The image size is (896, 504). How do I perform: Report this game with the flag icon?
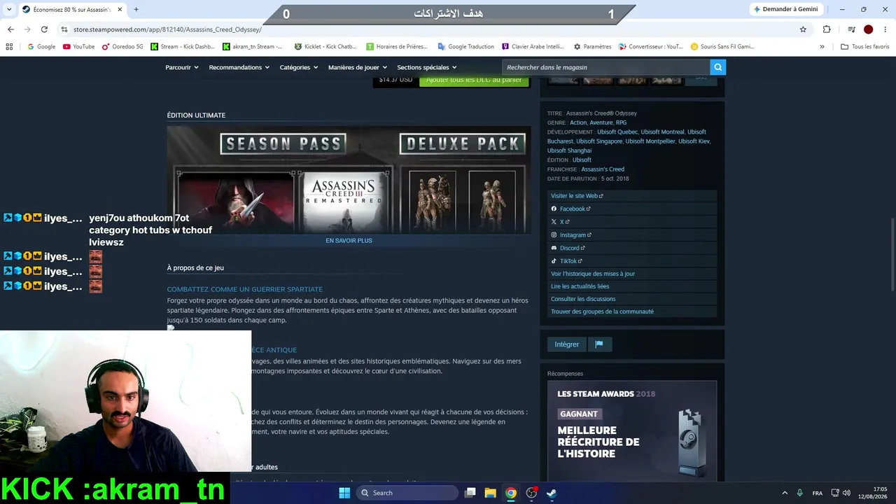(599, 344)
